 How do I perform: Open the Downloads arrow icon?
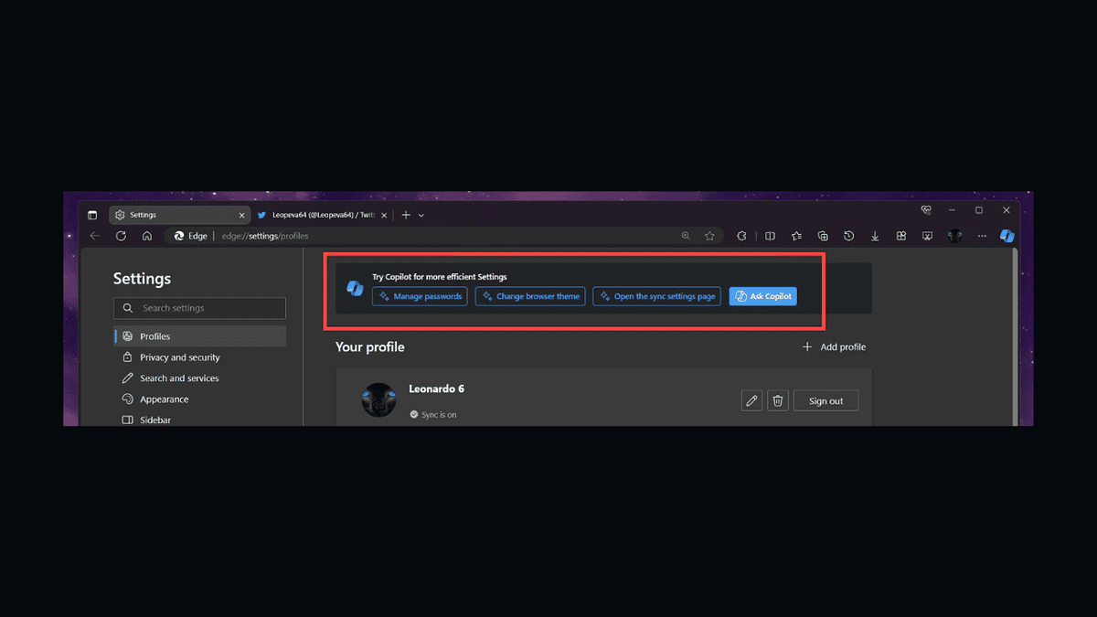tap(875, 236)
